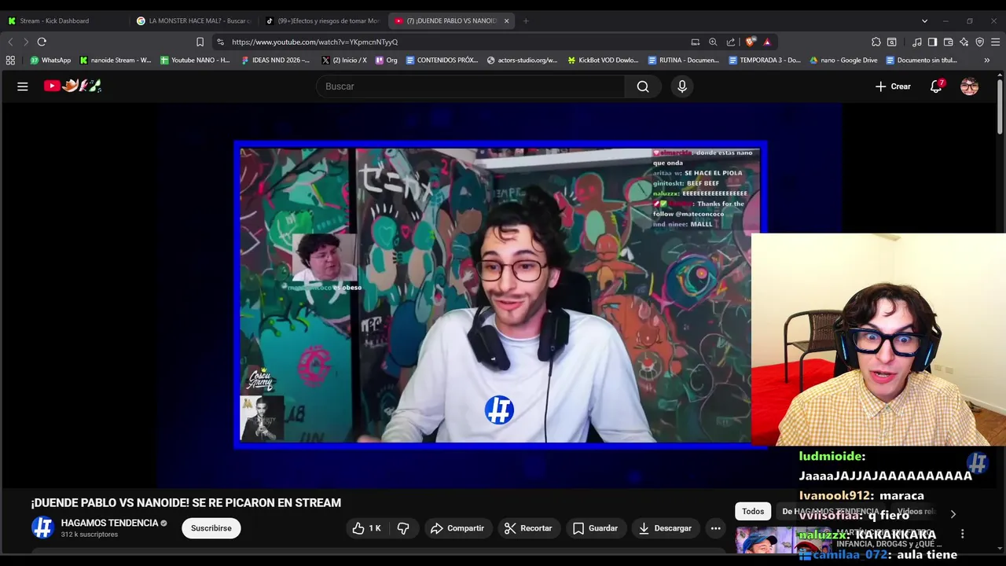Open the extensions puzzle icon
The image size is (1006, 566).
pyautogui.click(x=876, y=42)
